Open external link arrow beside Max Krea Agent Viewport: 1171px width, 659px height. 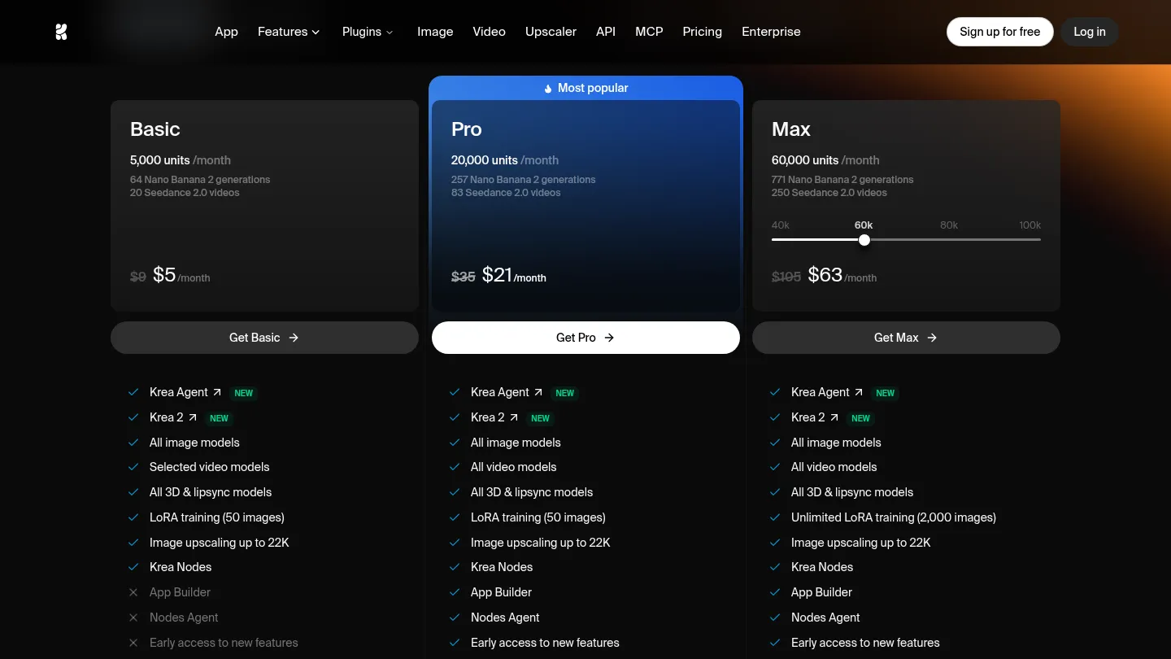click(x=859, y=392)
